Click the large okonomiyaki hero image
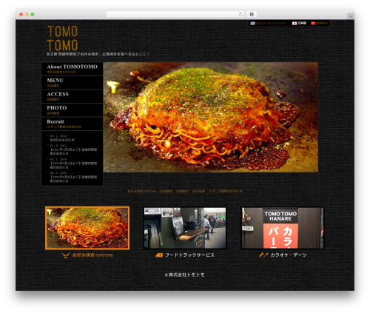The width and height of the screenshot is (370, 313). coord(210,118)
